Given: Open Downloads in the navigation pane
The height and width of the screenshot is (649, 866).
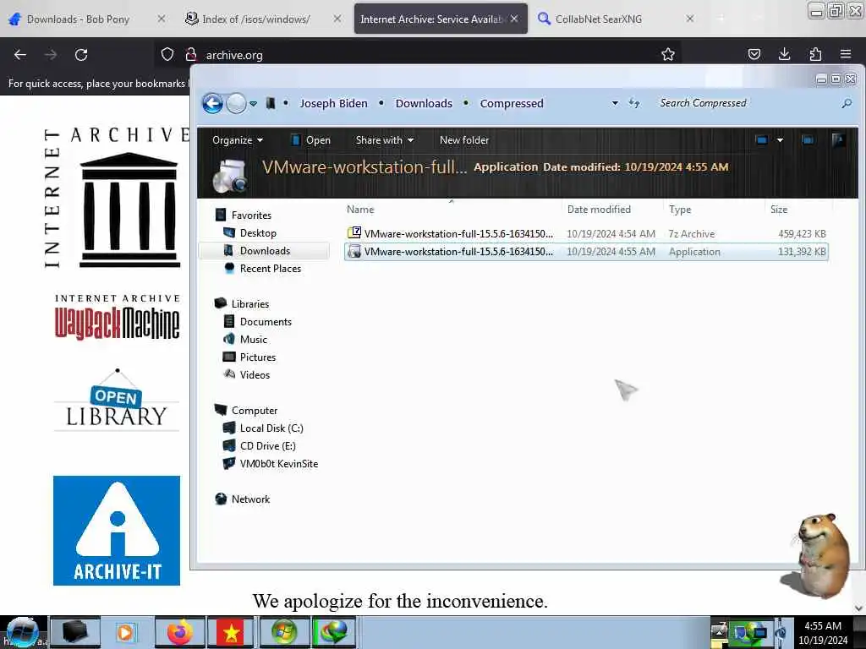Looking at the screenshot, I should (x=265, y=250).
